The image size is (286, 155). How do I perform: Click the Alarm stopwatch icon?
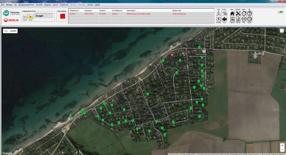tap(244, 13)
